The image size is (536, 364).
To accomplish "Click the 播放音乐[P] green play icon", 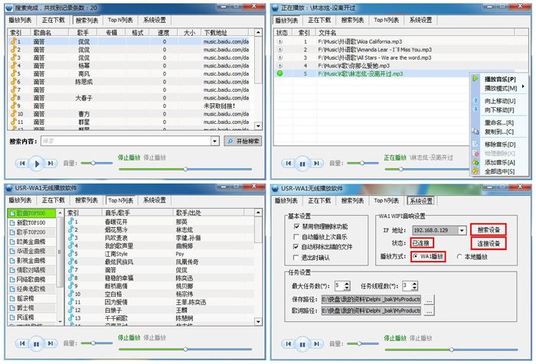I will [476, 79].
